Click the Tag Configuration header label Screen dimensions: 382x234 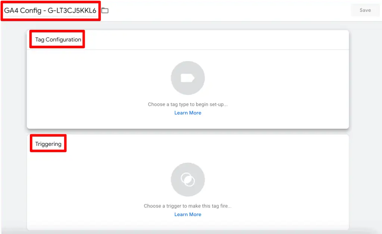pyautogui.click(x=57, y=39)
